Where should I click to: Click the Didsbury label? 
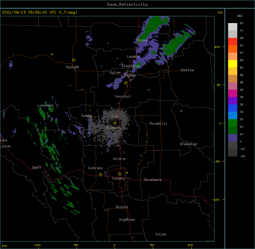(114, 127)
